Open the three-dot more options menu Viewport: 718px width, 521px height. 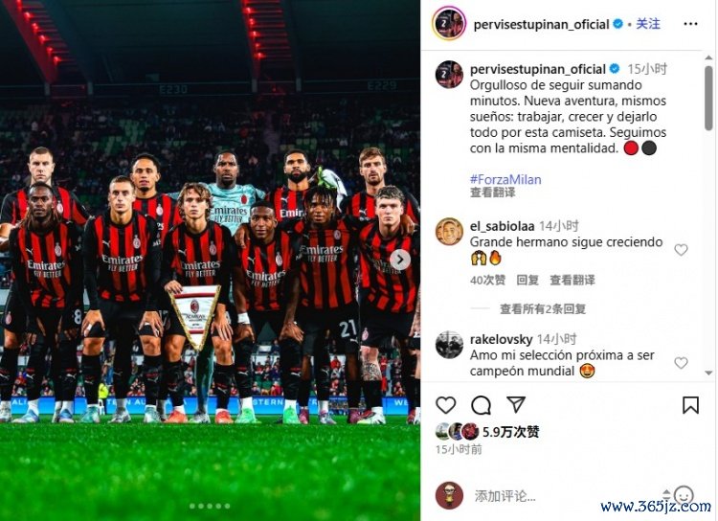click(x=690, y=24)
